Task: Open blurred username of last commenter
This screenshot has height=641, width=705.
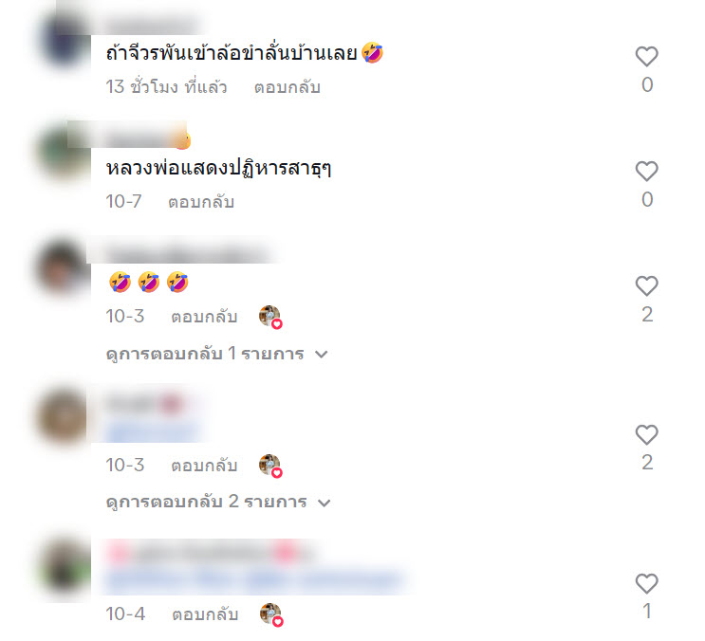Action: tap(207, 553)
